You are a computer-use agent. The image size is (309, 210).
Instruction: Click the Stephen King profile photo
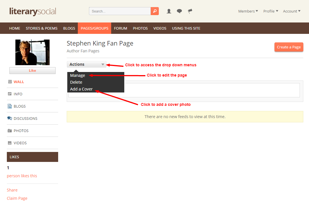32,52
